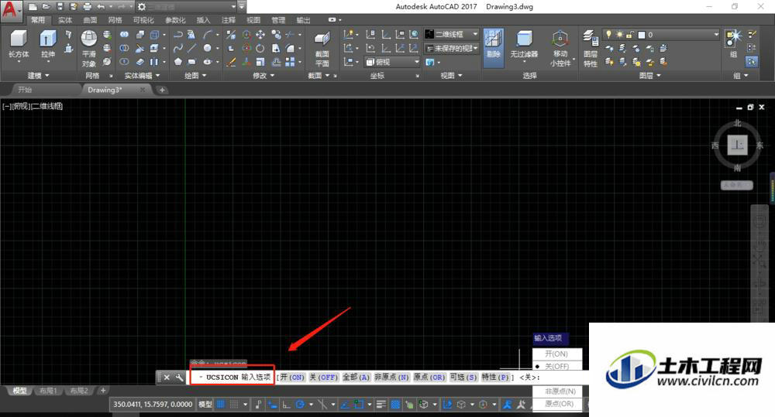The width and height of the screenshot is (775, 417).
Task: Open the workspace dropdown with gear icon
Action: coord(187,7)
